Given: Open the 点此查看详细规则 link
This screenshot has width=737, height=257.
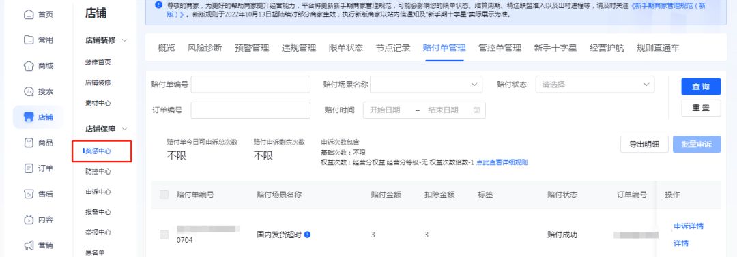Looking at the screenshot, I should [x=502, y=162].
